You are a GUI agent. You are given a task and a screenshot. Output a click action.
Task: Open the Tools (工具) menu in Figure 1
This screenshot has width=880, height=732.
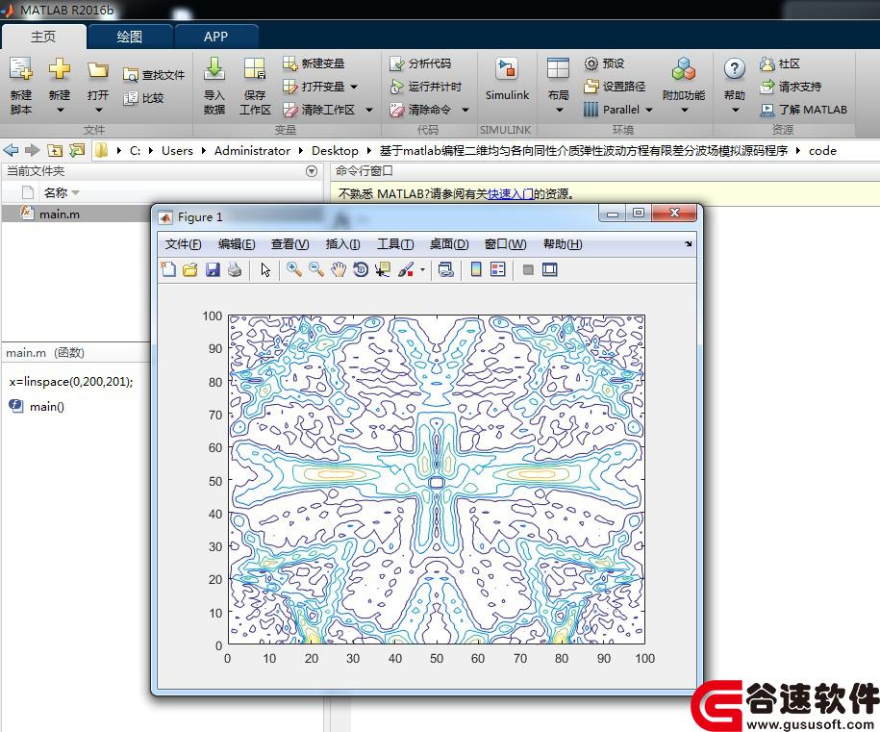[395, 244]
